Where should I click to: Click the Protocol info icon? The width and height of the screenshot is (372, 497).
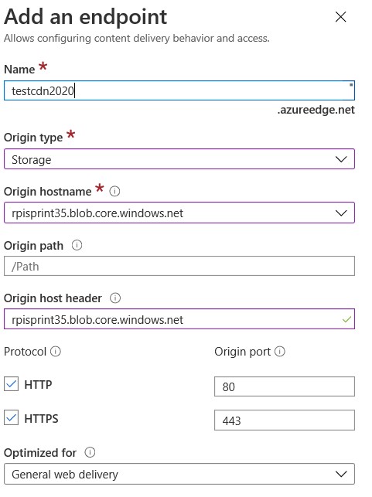pos(56,351)
